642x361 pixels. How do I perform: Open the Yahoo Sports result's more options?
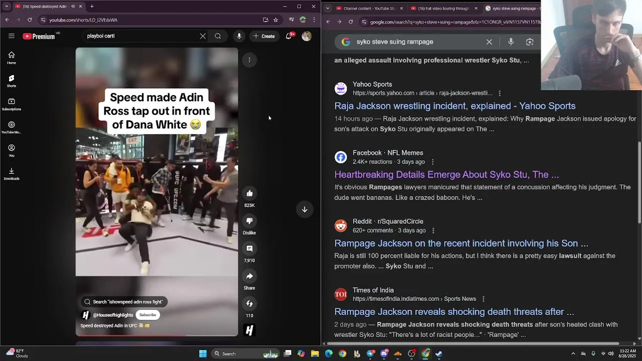click(500, 93)
